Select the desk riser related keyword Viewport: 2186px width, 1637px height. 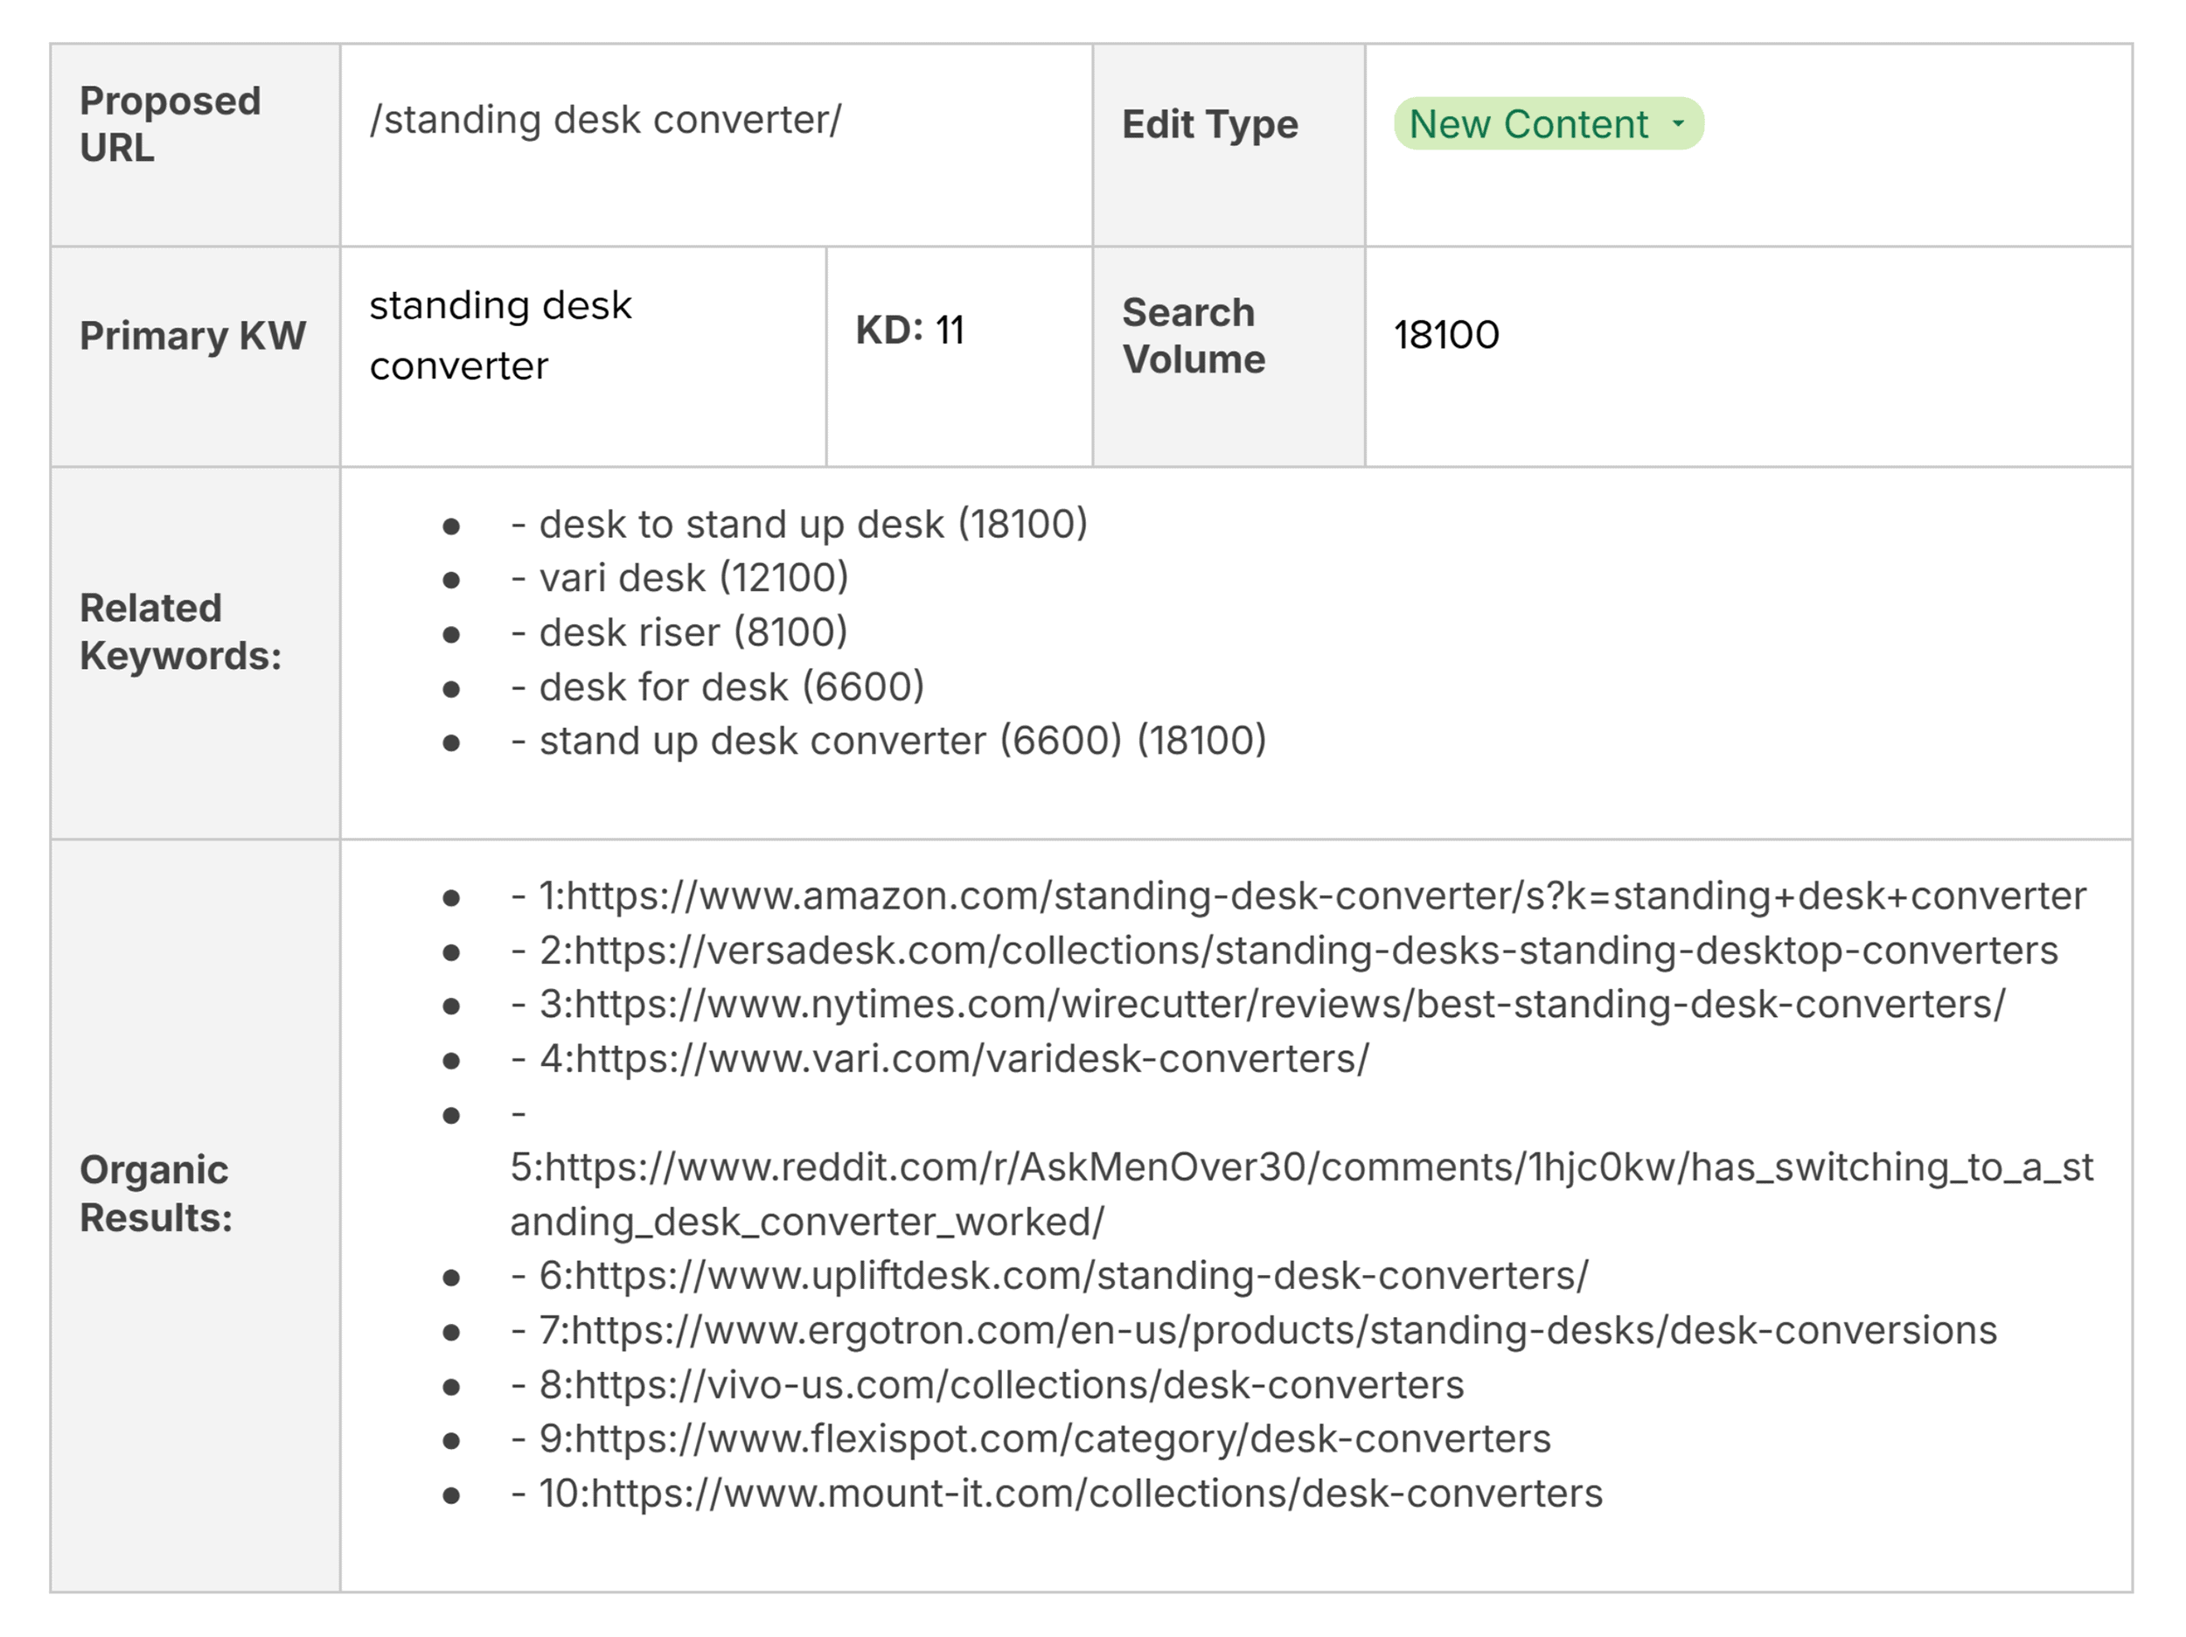coord(677,630)
